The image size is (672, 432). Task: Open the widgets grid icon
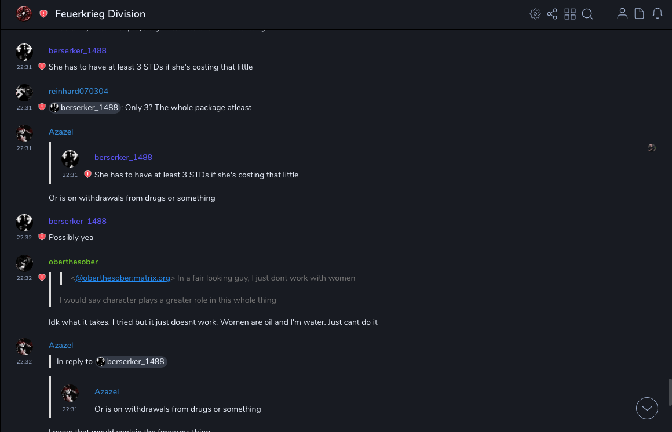570,14
